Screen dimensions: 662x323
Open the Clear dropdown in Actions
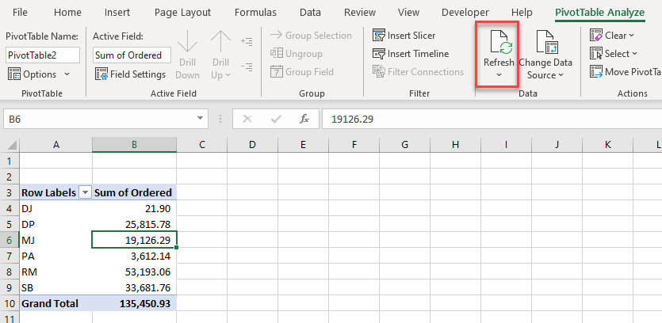[631, 36]
